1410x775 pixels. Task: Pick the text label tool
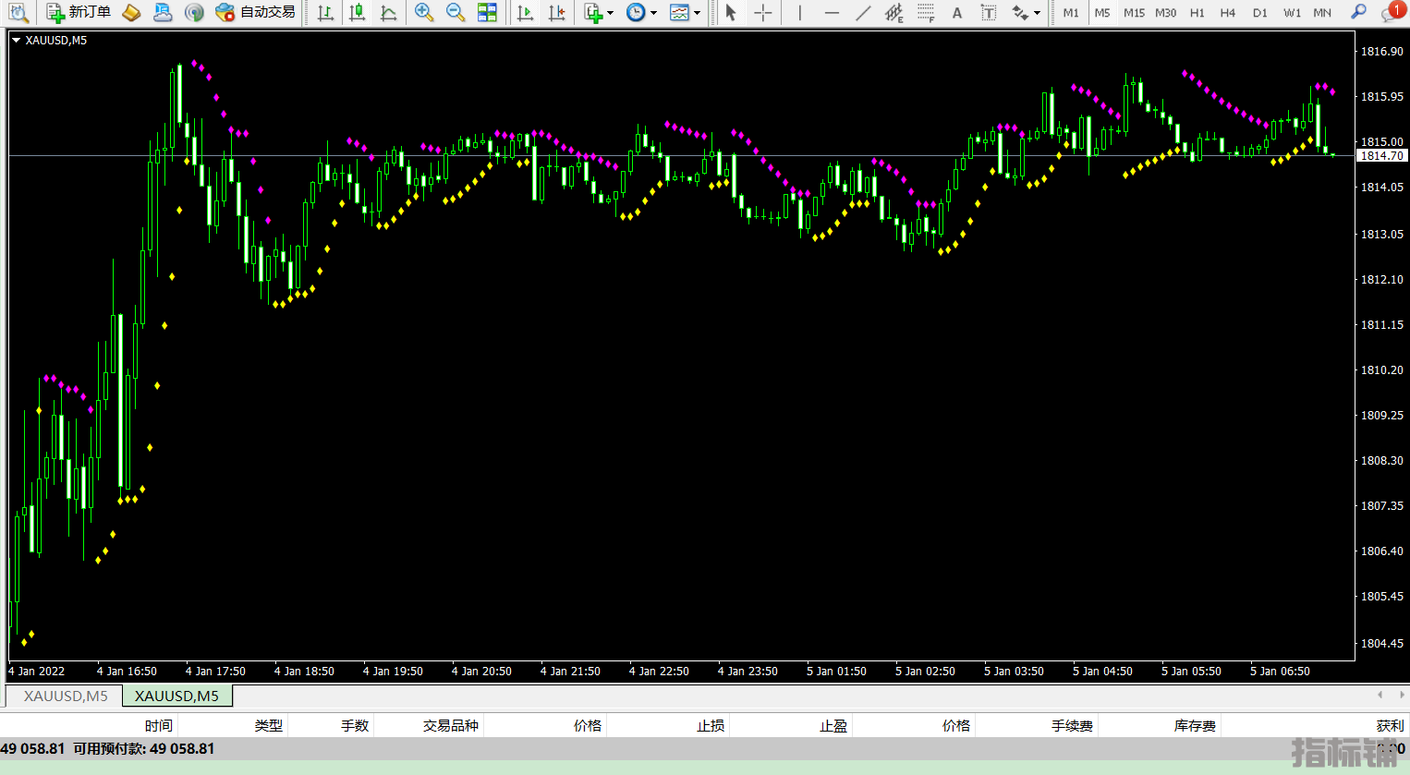point(988,13)
